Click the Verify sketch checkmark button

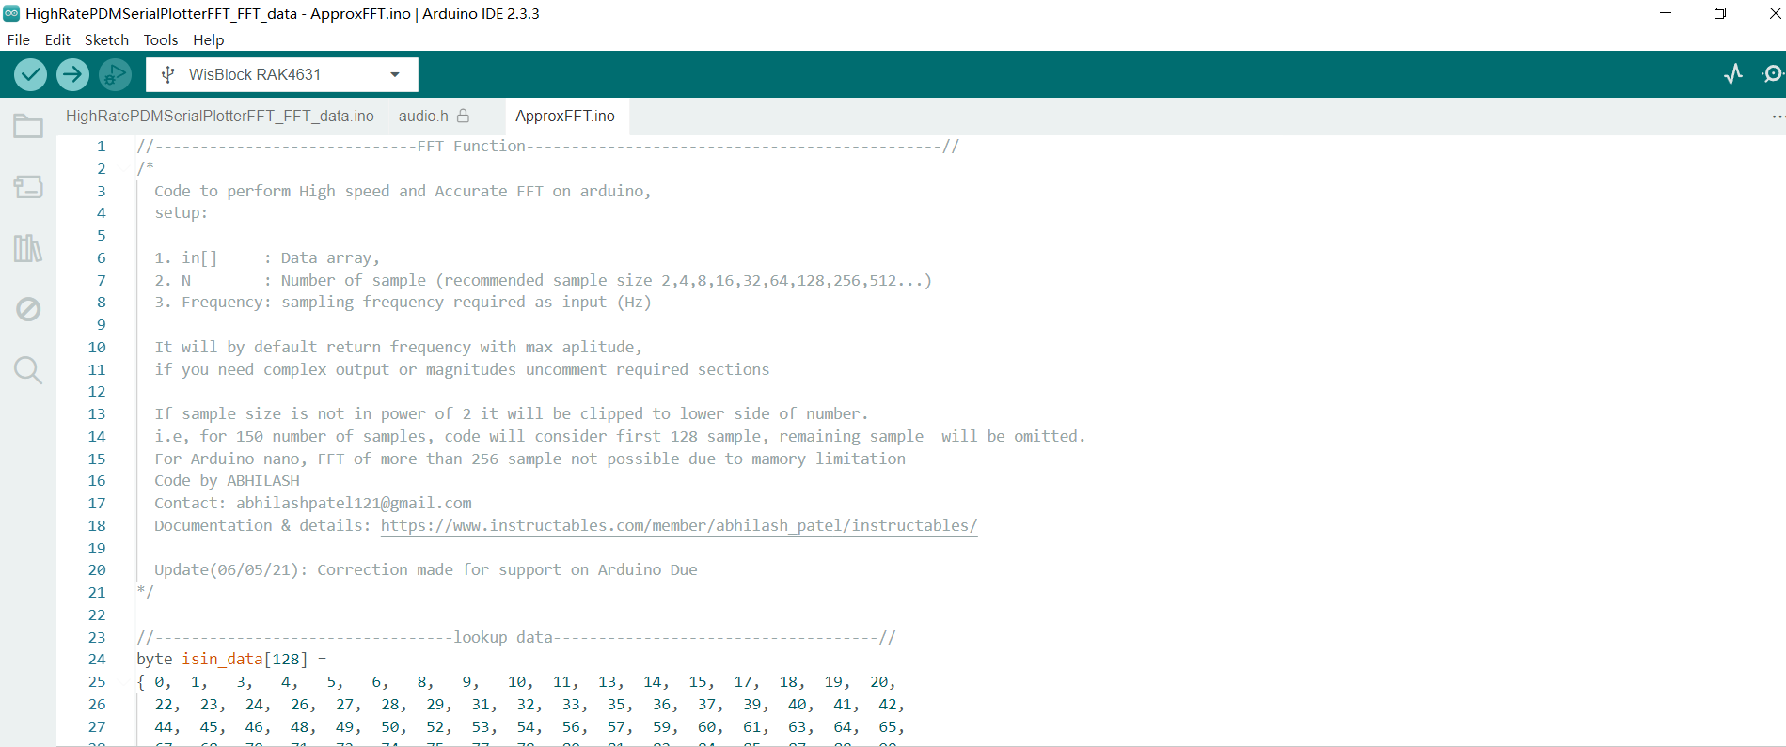coord(31,74)
